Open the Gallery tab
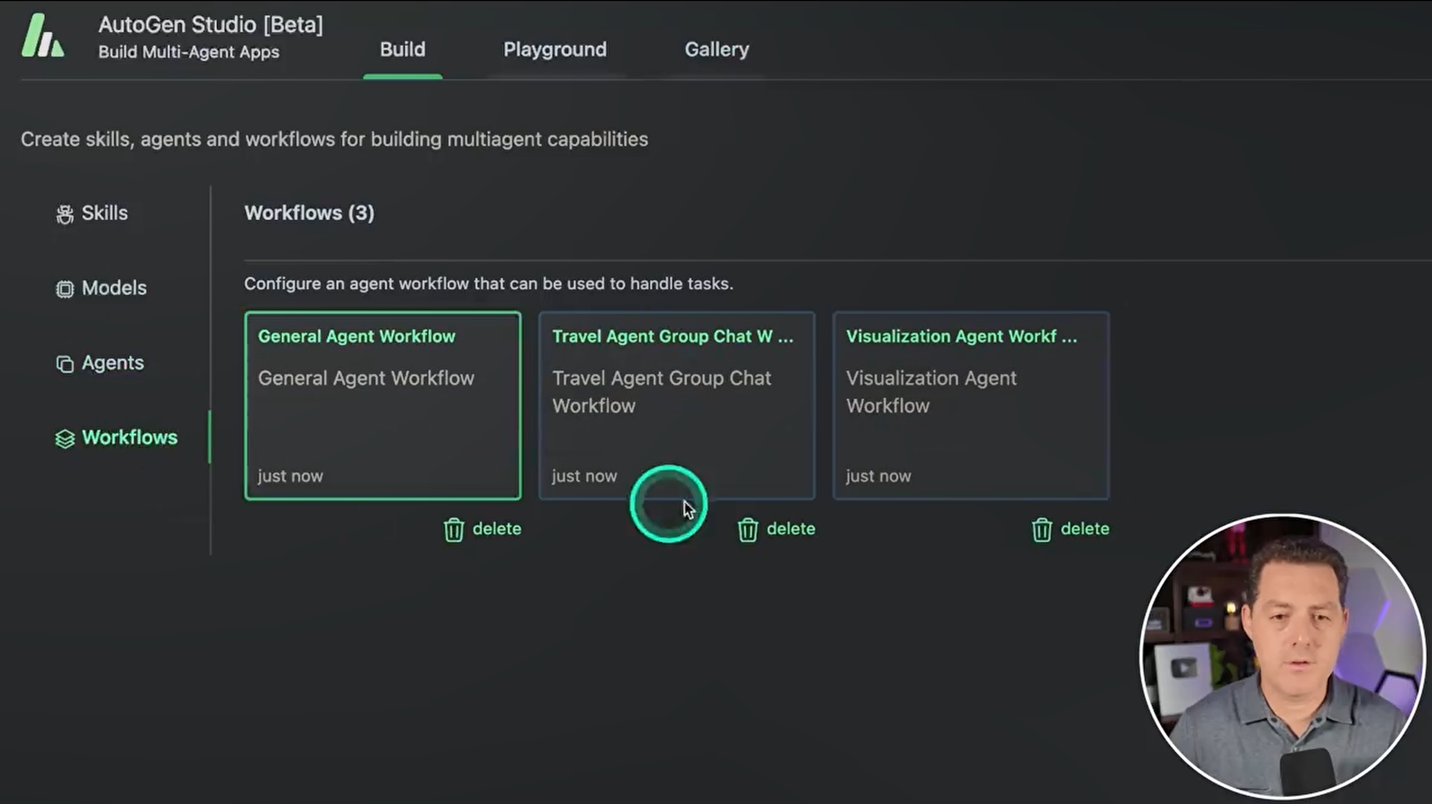This screenshot has width=1432, height=804. click(x=717, y=50)
